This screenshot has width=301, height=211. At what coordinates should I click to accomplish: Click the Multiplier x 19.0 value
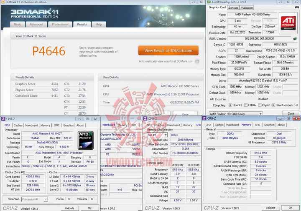33,181
